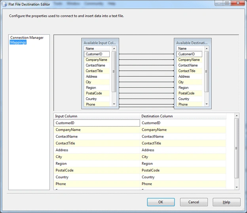
Task: Select CustomerID in the Input Column grid
Action: pos(97,123)
